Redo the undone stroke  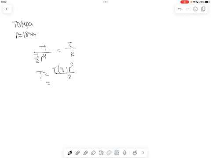(x=188, y=9)
